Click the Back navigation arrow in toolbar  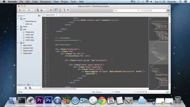(x=20, y=10)
